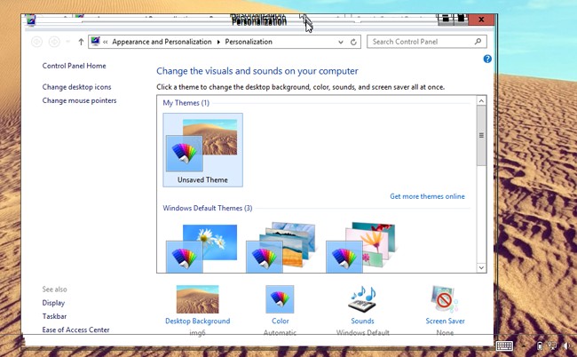Click the breadcrumb chevron before Appearance and Personalization
Image resolution: width=577 pixels, height=357 pixels.
106,42
